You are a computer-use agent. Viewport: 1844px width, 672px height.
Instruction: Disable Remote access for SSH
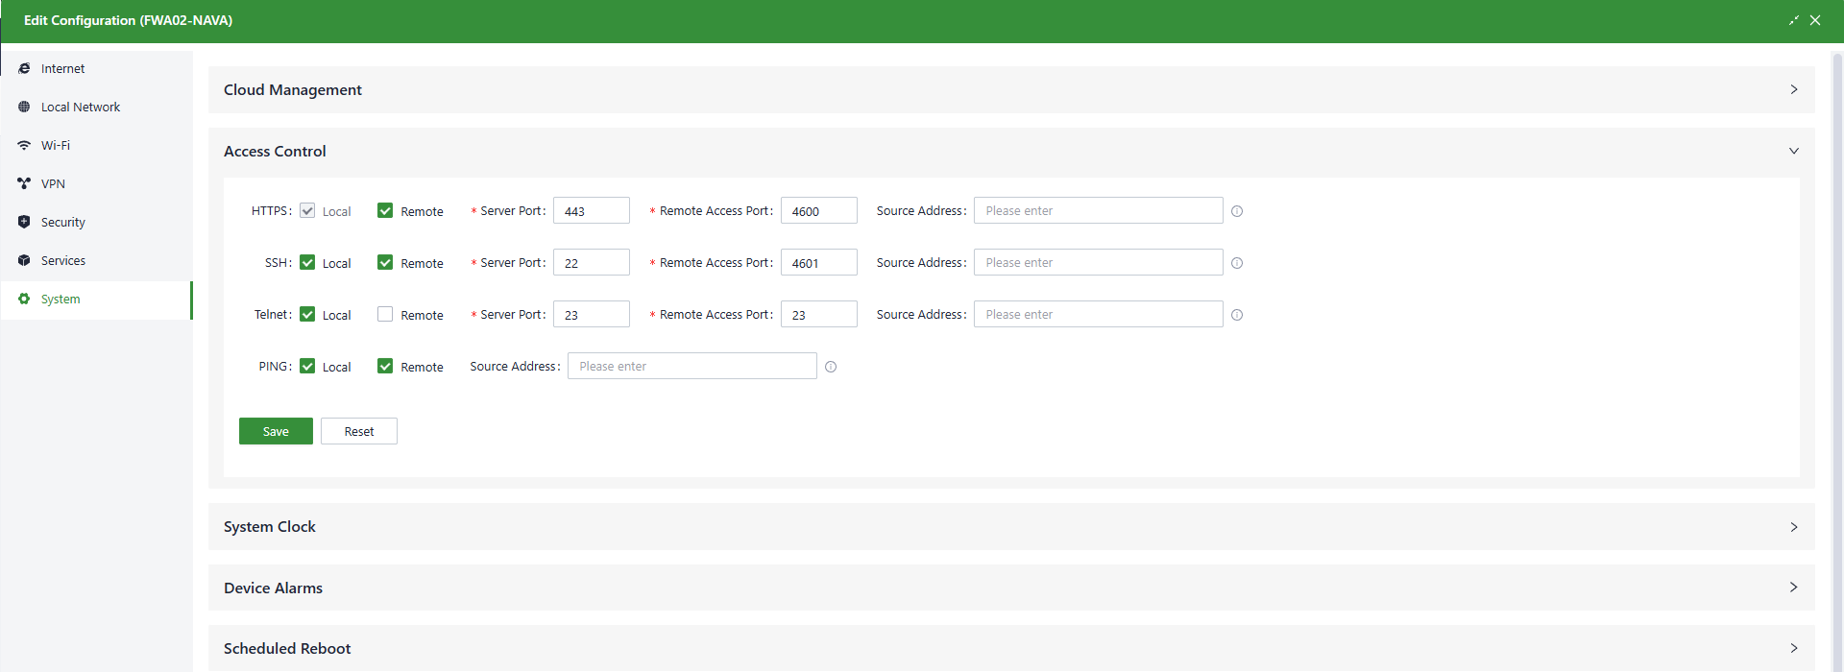[x=385, y=262]
